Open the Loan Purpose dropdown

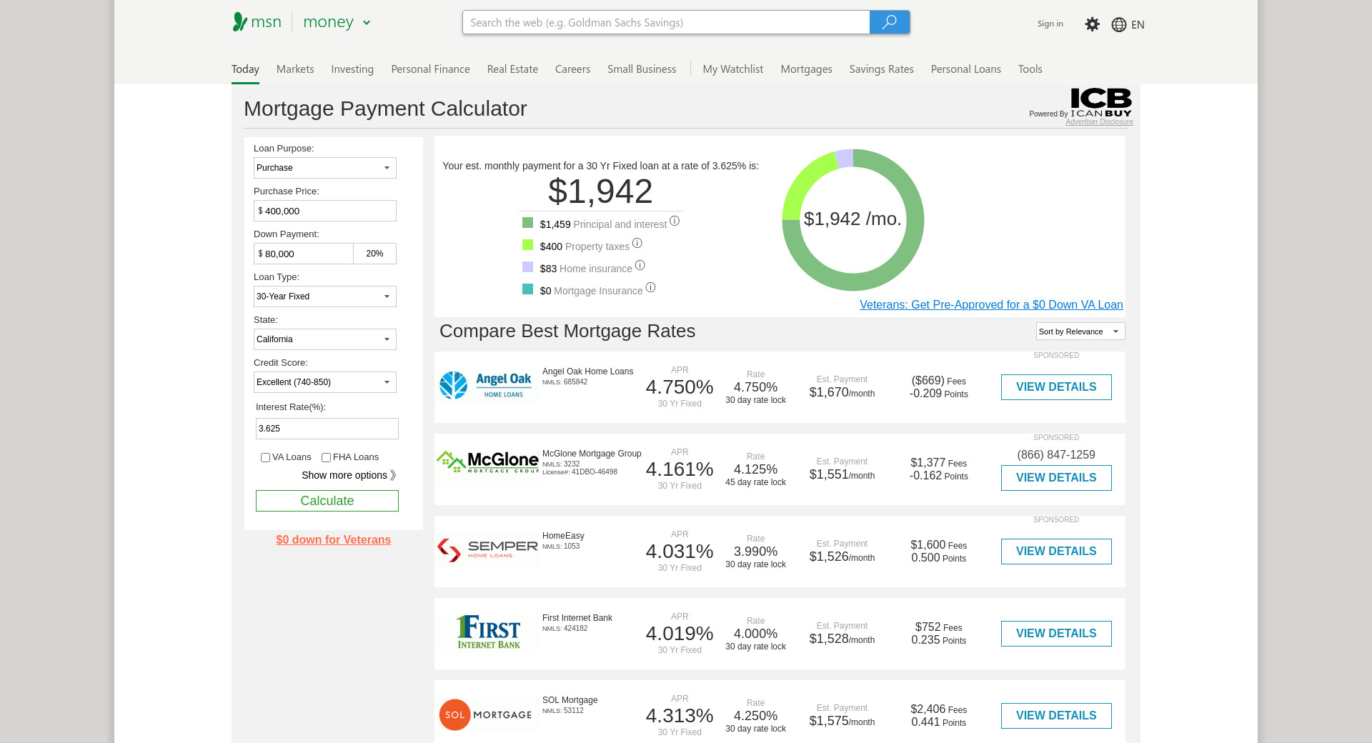(324, 168)
